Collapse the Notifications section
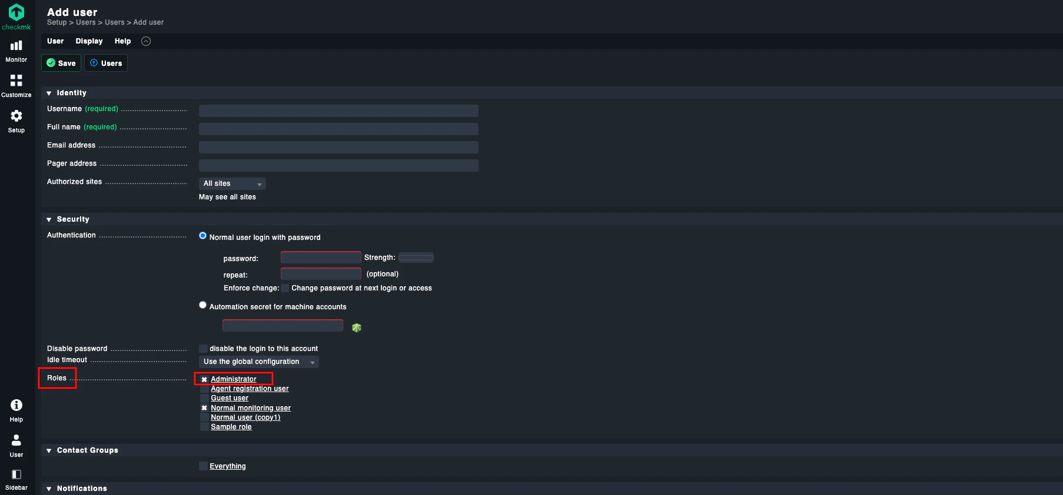Screen dimensions: 1063x495 pos(49,489)
